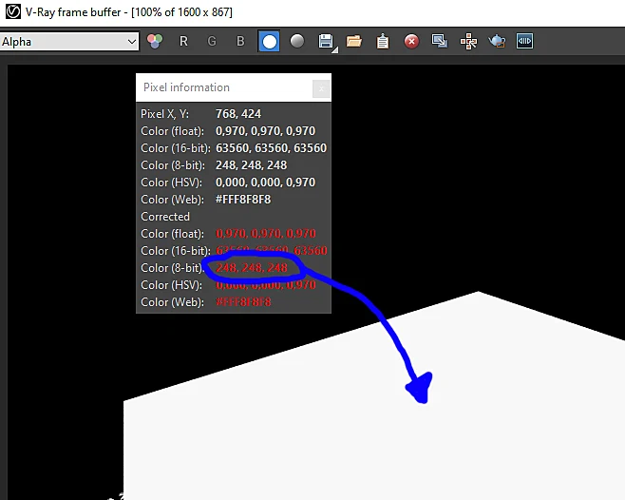Save the rendered image with disk icon
This screenshot has height=500, width=625.
(325, 41)
